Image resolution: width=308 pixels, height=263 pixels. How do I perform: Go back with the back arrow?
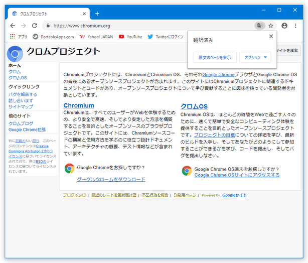pos(13,26)
